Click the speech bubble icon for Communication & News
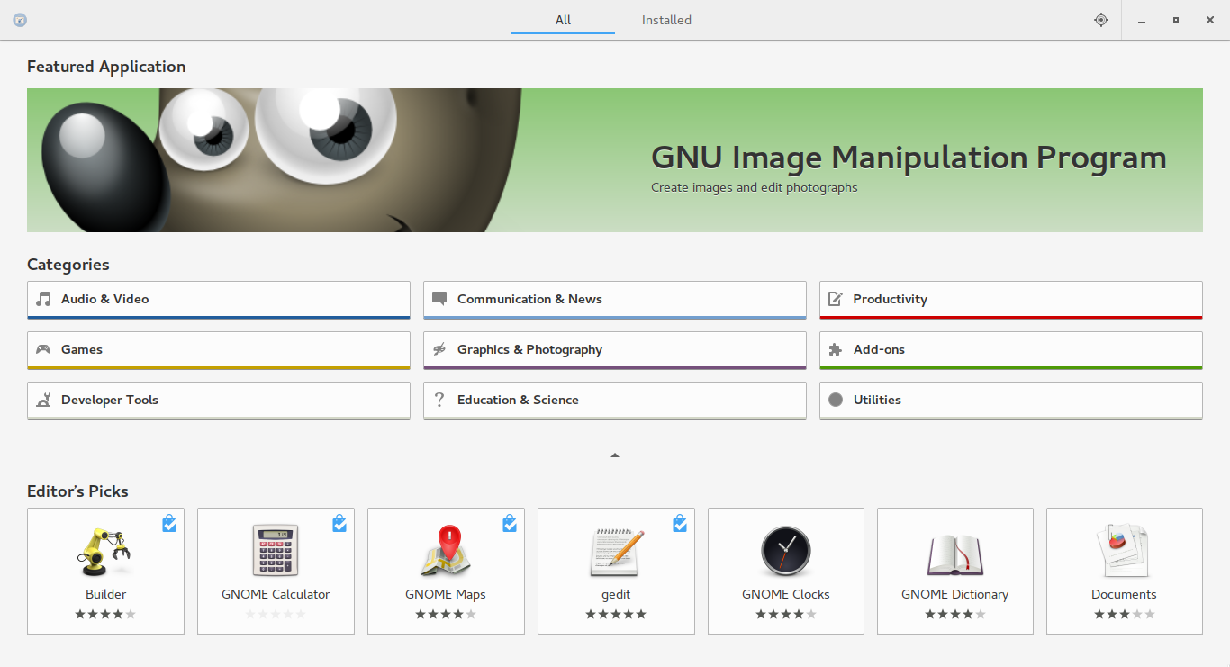 [x=439, y=299]
